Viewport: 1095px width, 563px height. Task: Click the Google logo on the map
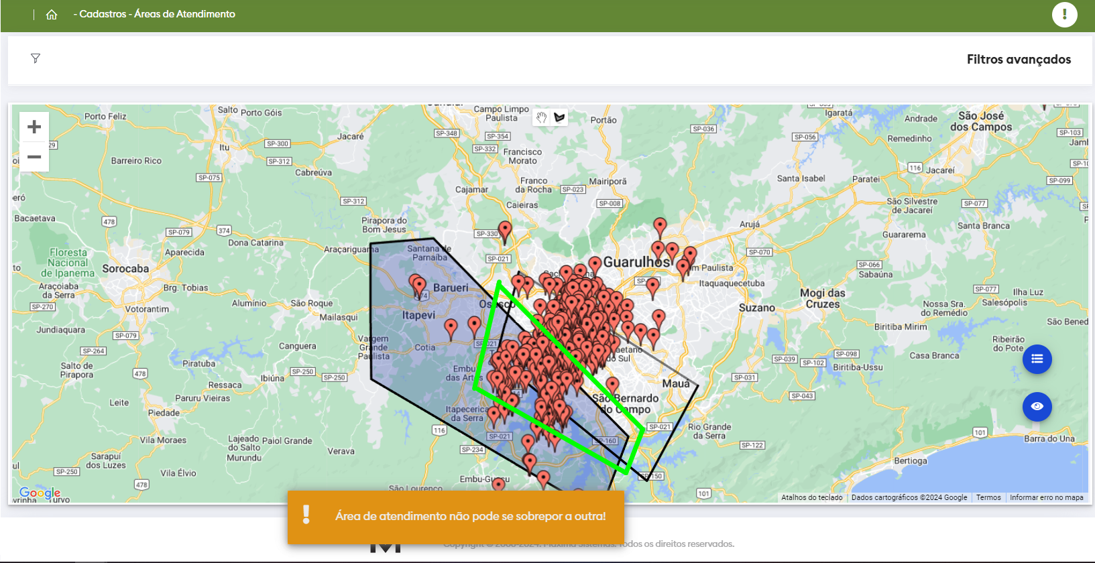40,493
